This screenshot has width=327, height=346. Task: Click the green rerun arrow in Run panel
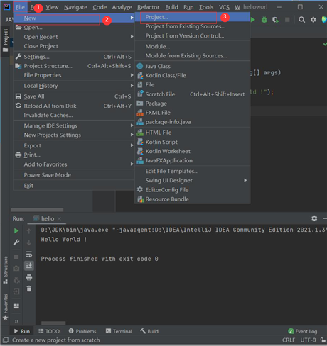[16, 230]
